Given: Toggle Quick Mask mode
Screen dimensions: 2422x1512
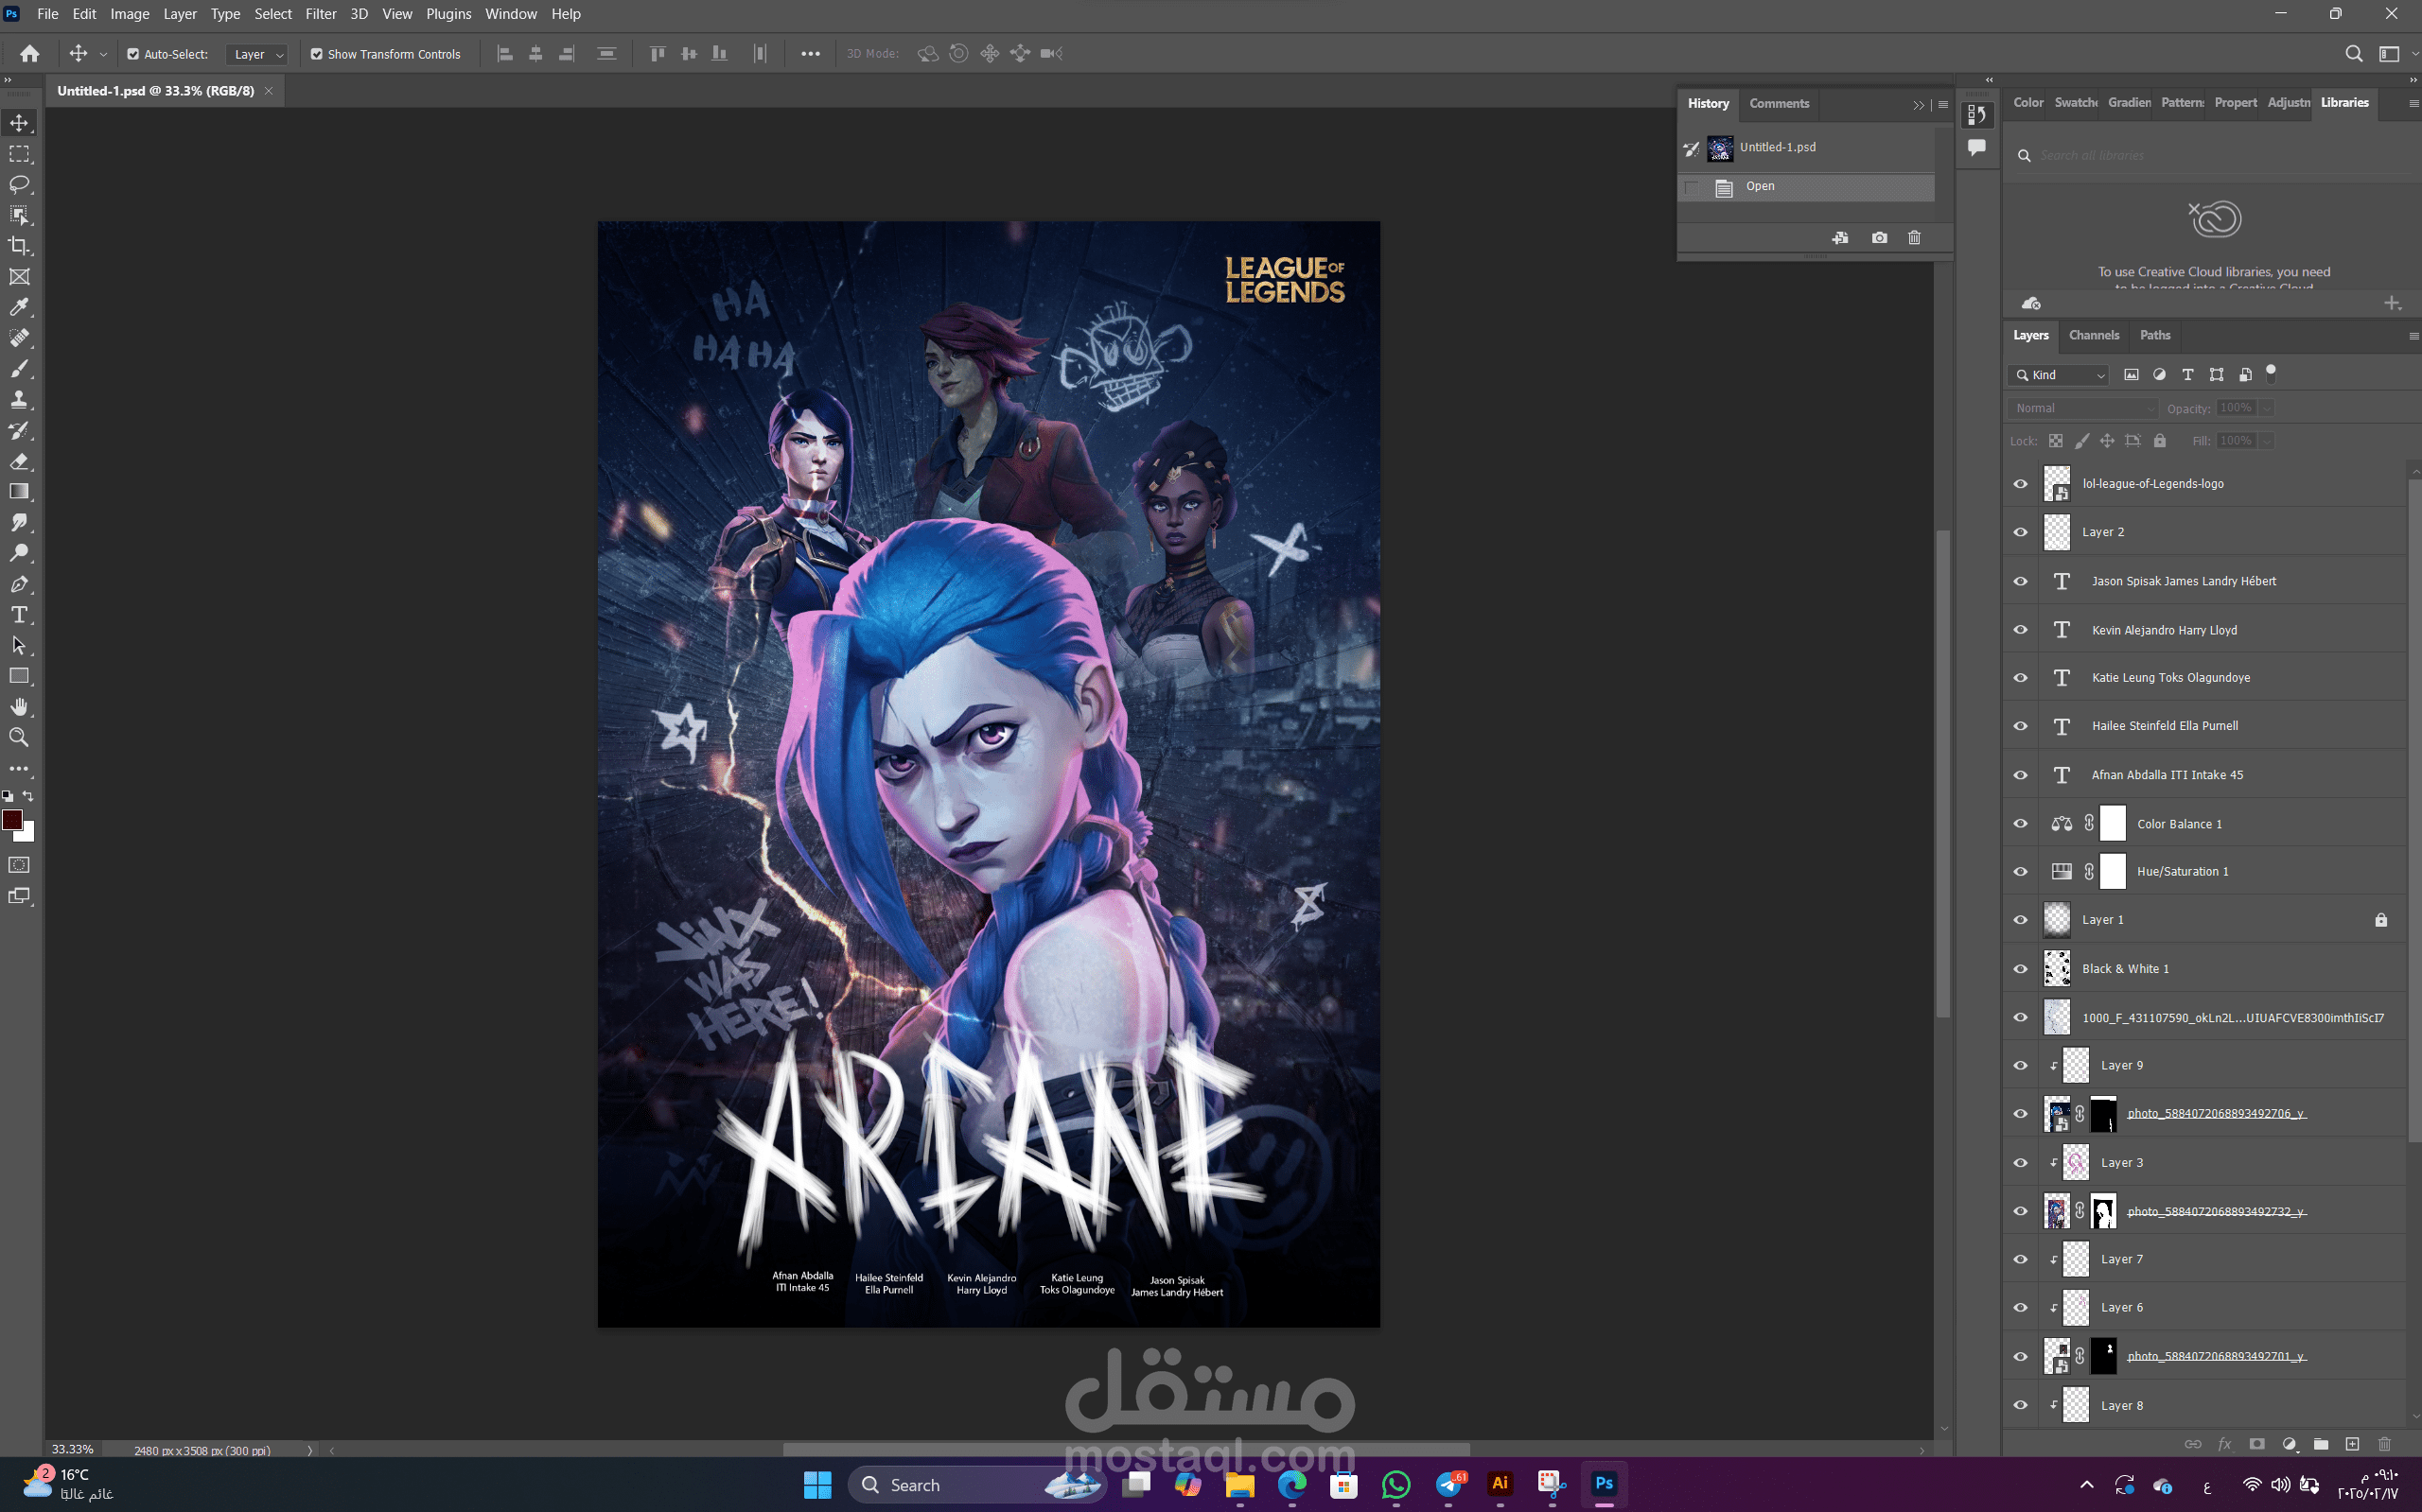Looking at the screenshot, I should tap(19, 865).
